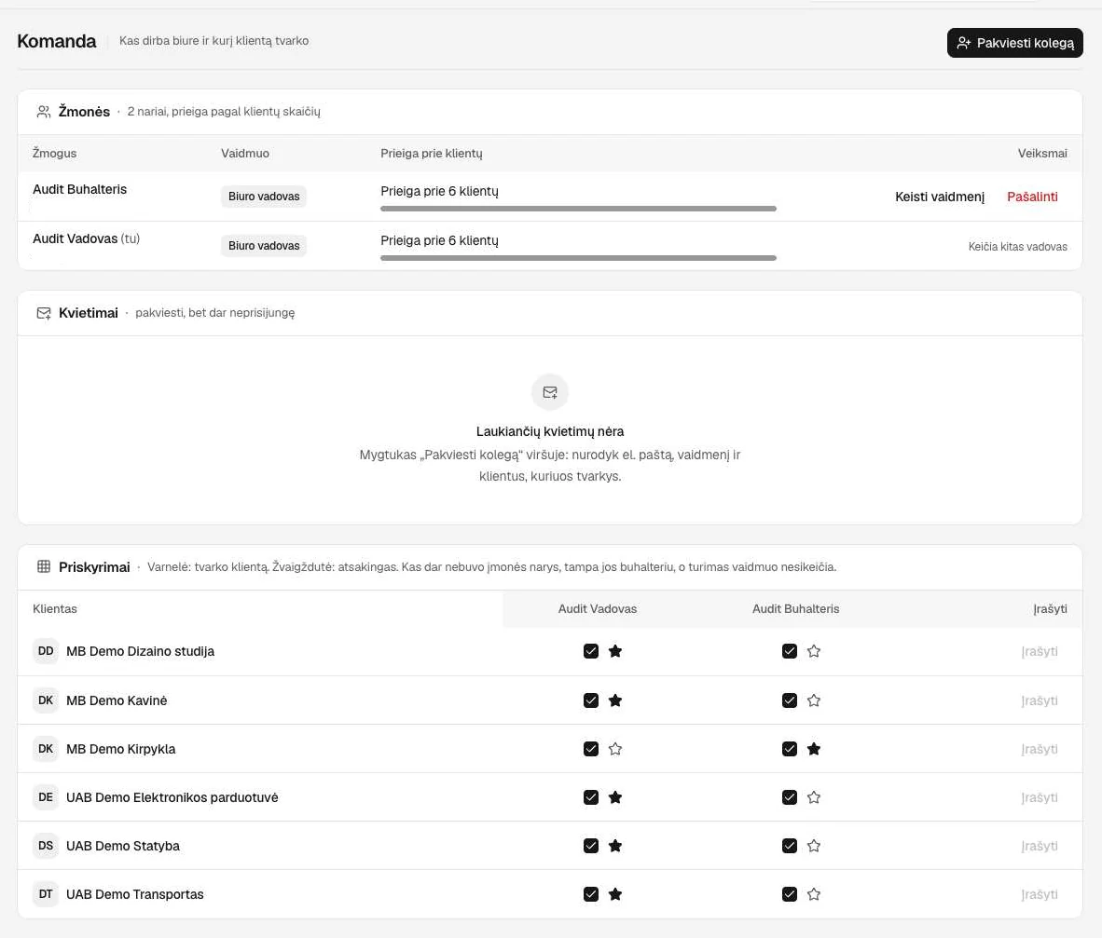Viewport: 1102px width, 938px height.
Task: Click the client MB Demo Kavinė
Action: [117, 700]
